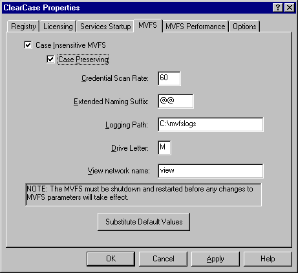Screen dimensions: 298x273
Task: Open the Registry tab
Action: pos(23,27)
